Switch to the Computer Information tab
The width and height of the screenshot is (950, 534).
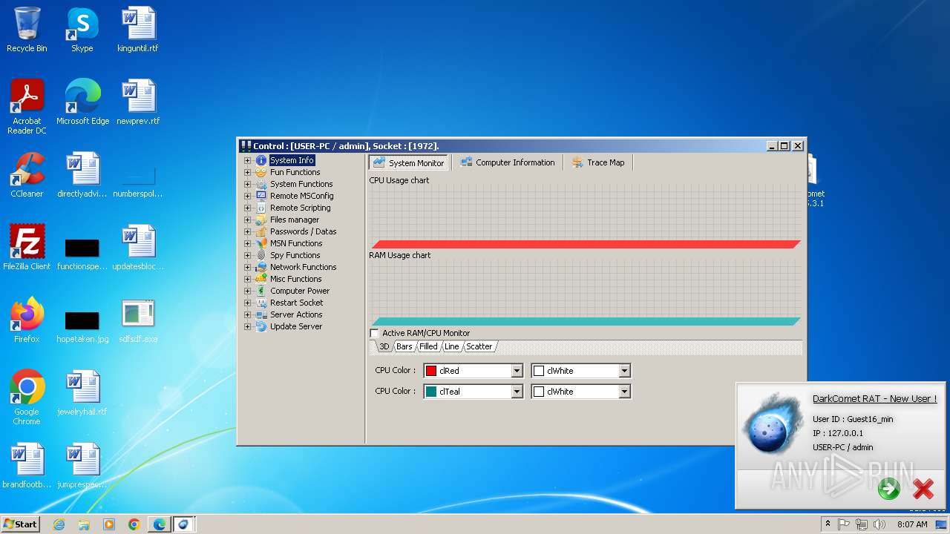[x=507, y=162]
